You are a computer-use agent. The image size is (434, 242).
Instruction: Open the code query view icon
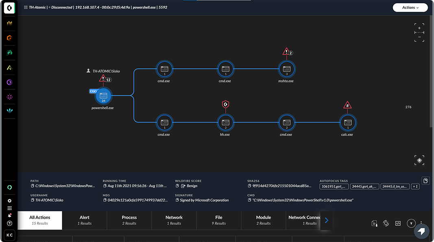tap(398, 223)
